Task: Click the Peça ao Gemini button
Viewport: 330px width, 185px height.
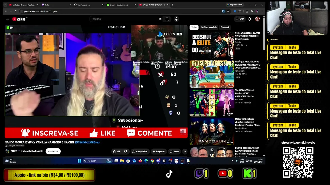Action: click(234, 5)
